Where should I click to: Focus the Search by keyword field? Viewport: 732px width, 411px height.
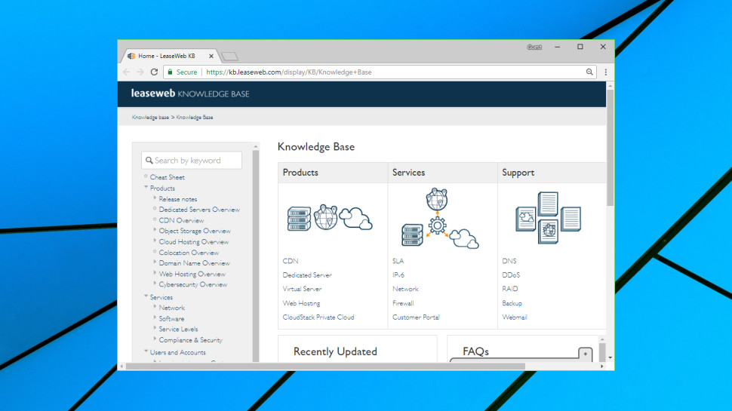pyautogui.click(x=192, y=160)
